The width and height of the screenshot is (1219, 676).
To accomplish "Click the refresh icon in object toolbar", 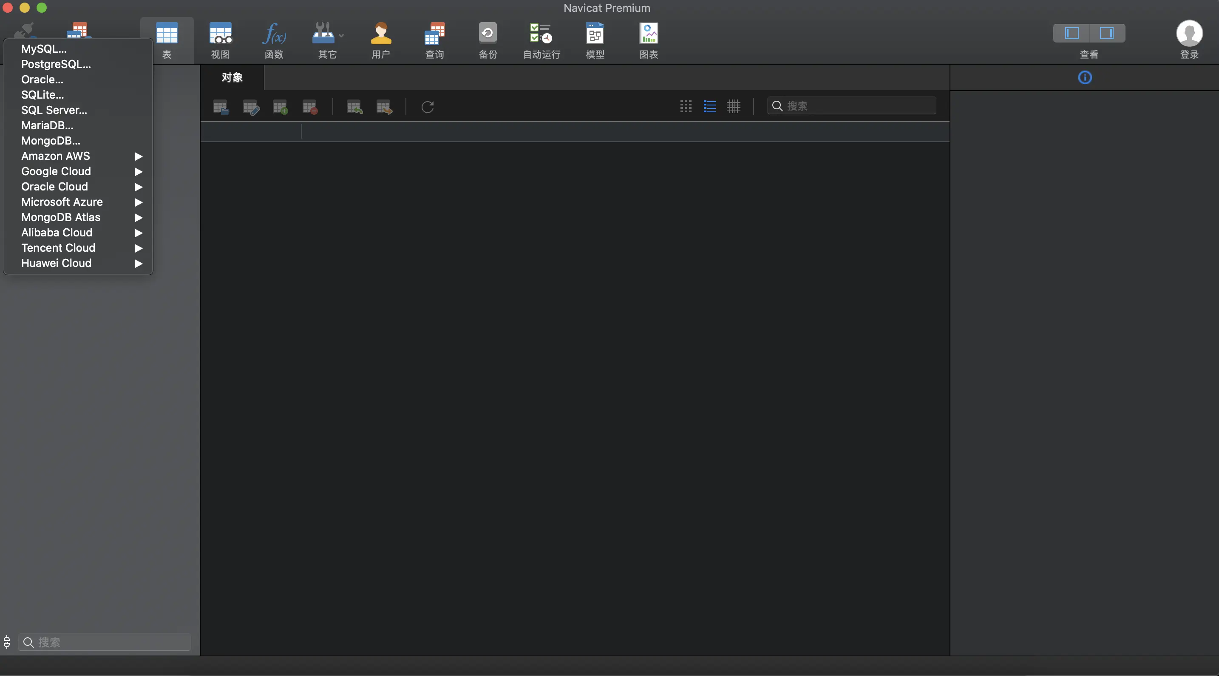I will coord(427,107).
